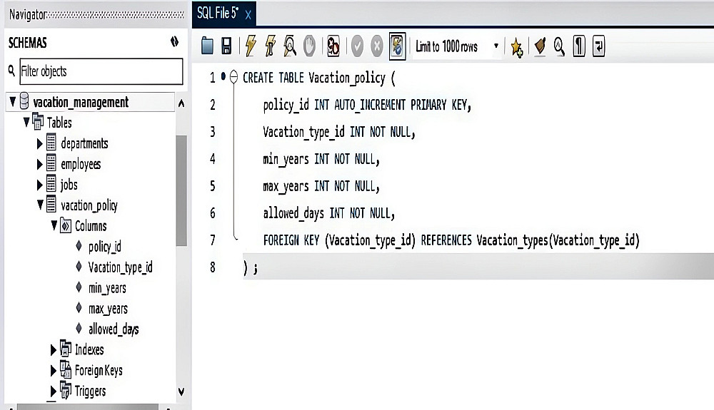Run Explain plan magnifier-lightning icon
714x410 pixels.
point(290,46)
